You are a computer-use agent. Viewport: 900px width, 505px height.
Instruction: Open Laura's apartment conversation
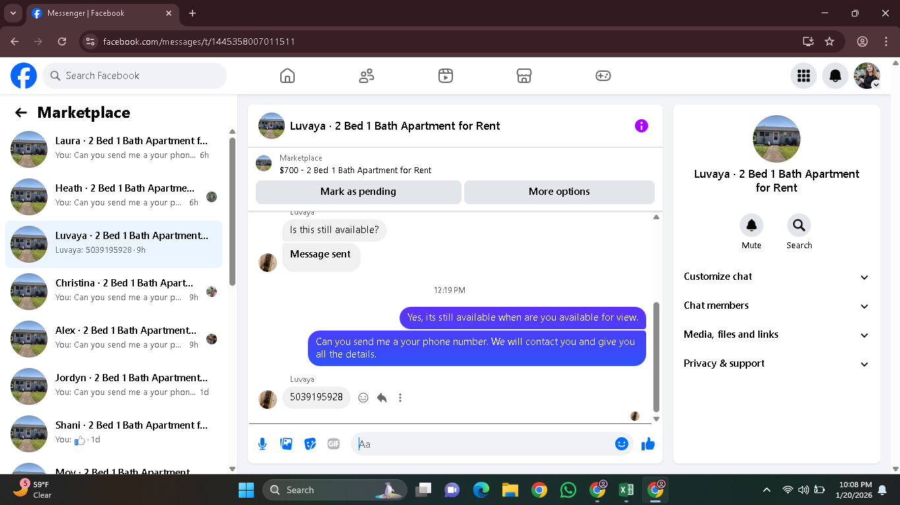click(x=113, y=149)
